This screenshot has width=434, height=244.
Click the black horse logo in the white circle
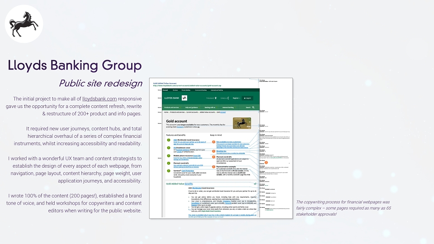click(24, 24)
